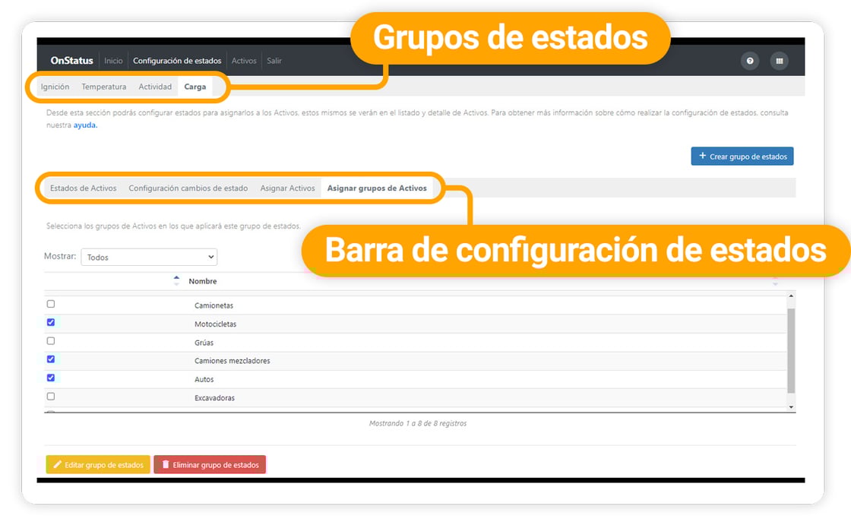Open the apps grid icon

[780, 61]
